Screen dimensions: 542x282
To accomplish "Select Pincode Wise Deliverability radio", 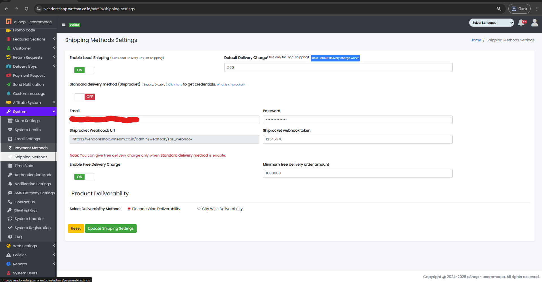I will 129,209.
